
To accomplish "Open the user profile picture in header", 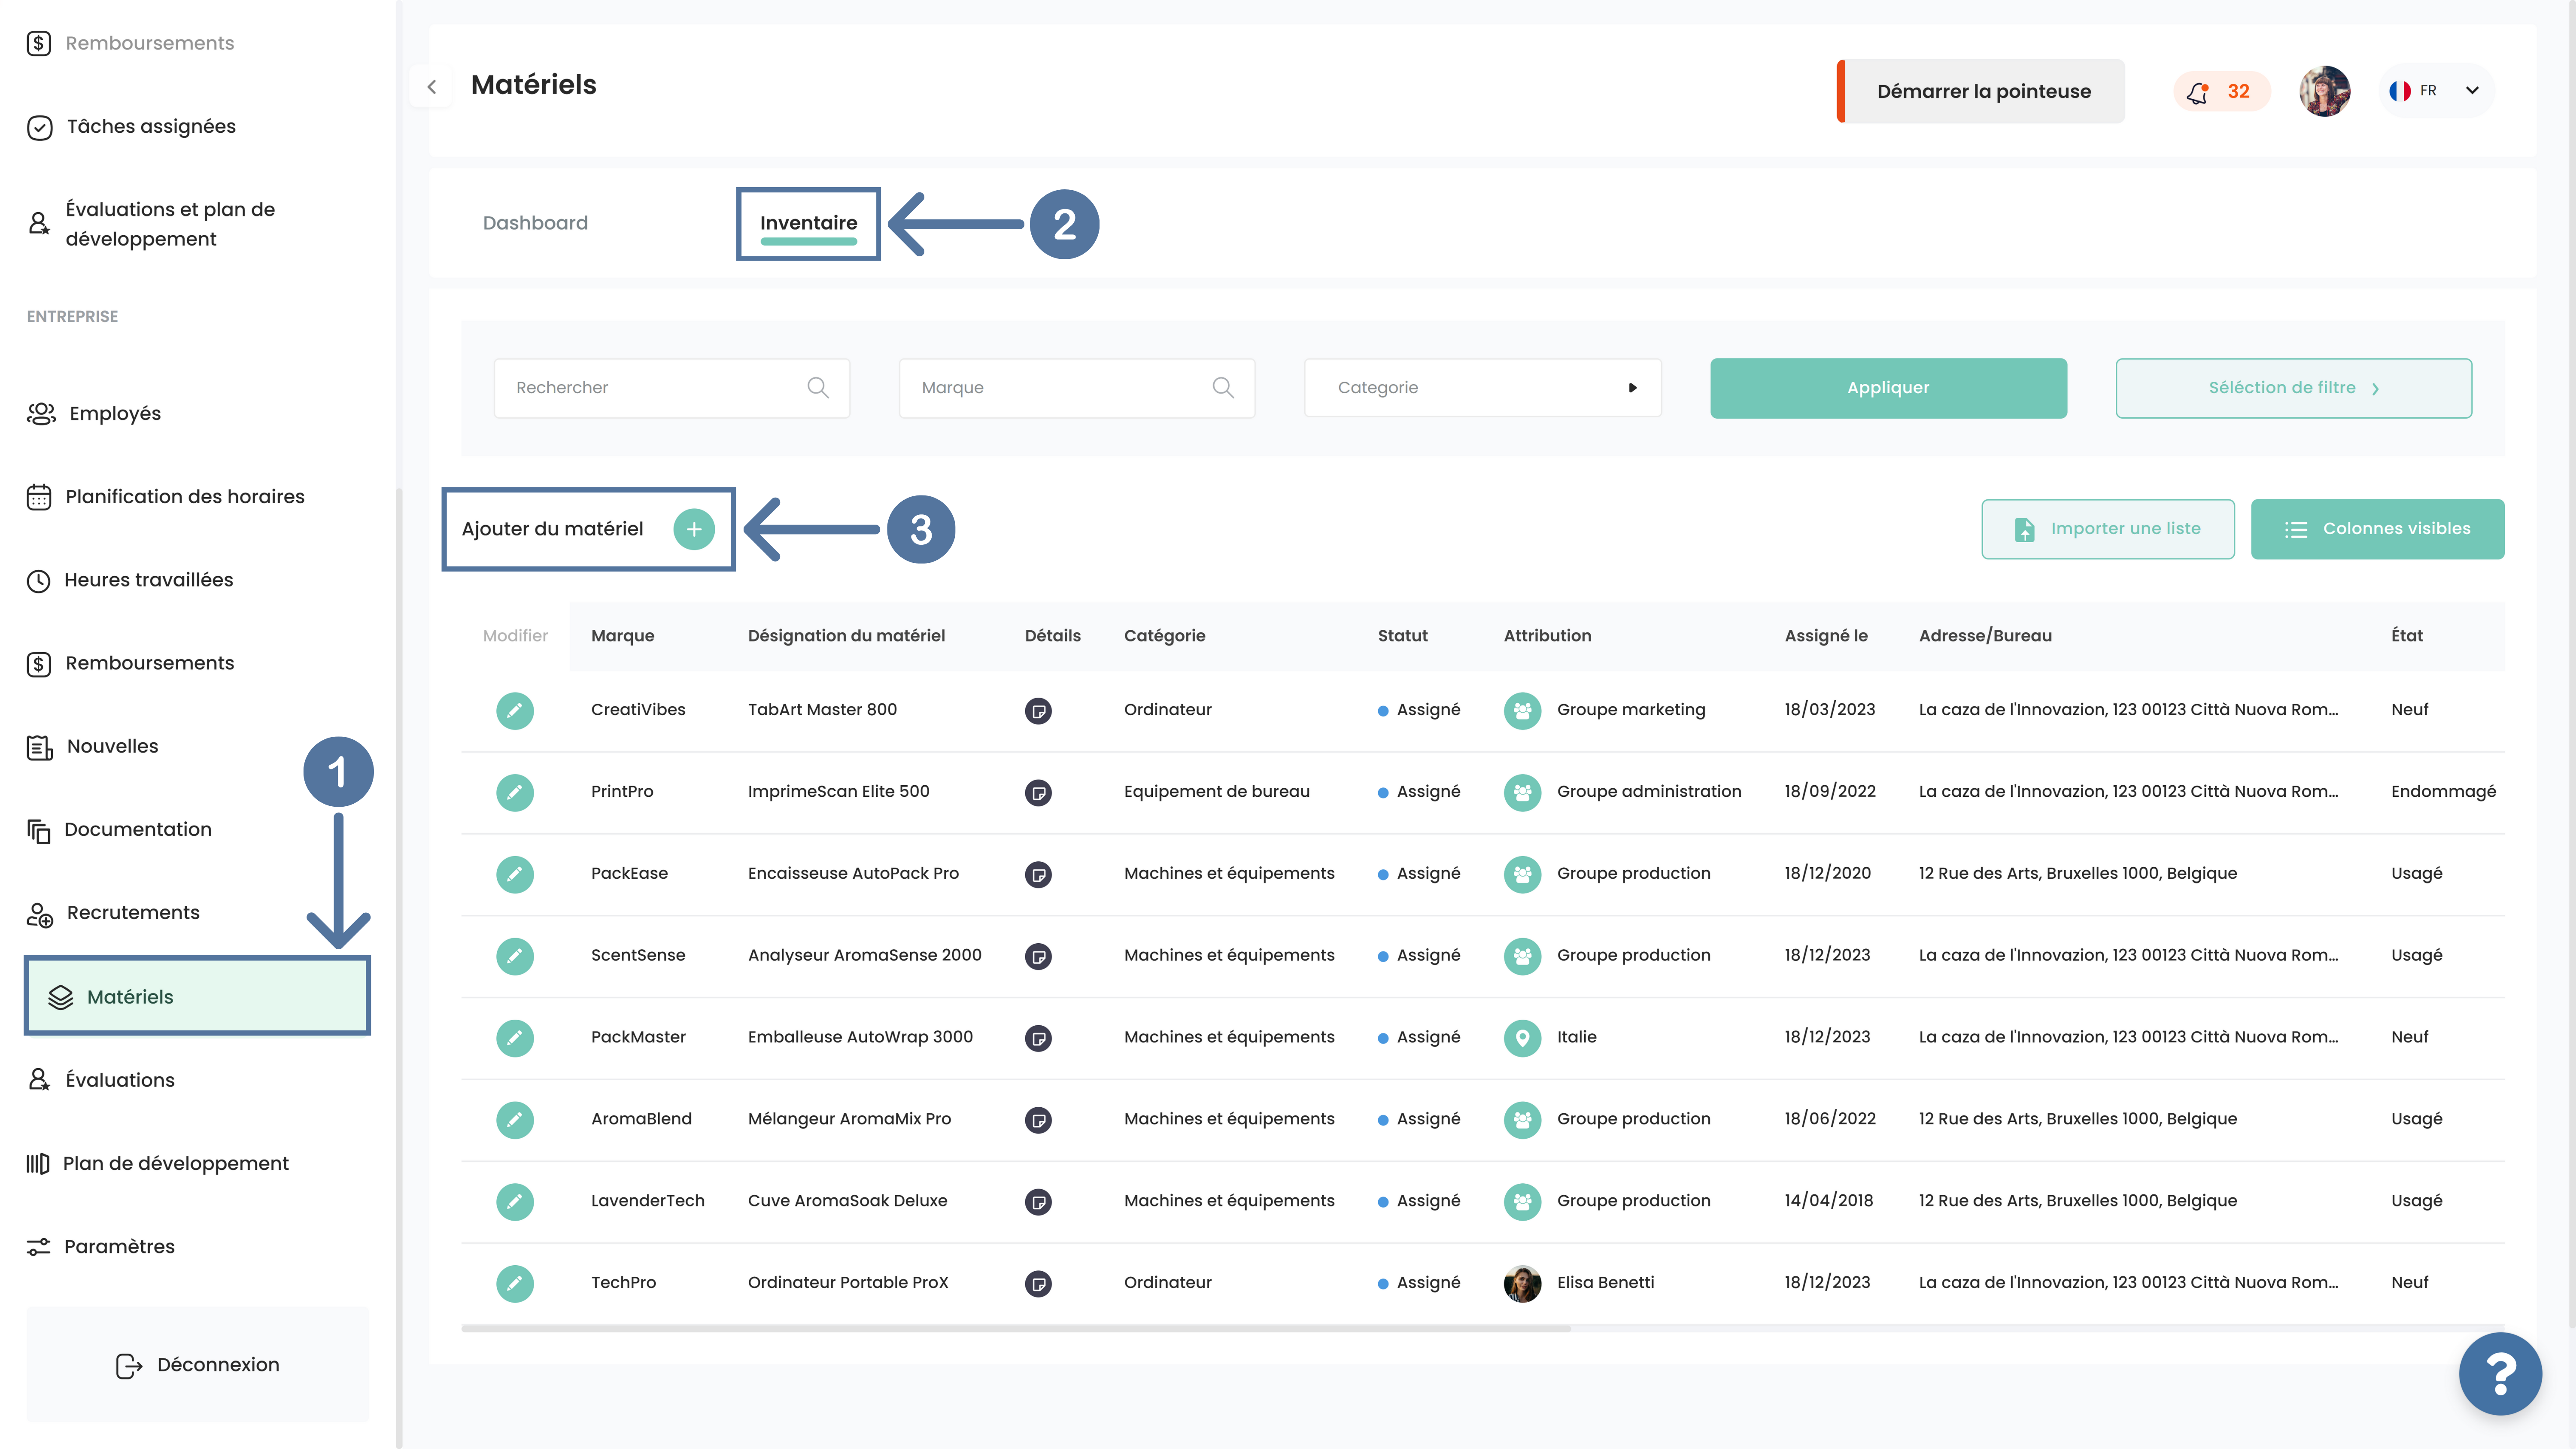I will [x=2325, y=91].
